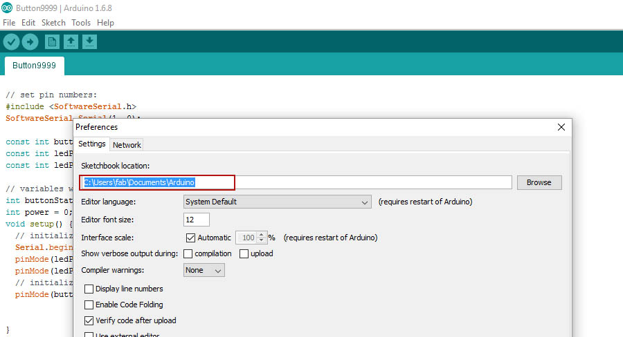This screenshot has width=623, height=337.
Task: Click the 'Sketchbook location:' label
Action: (x=115, y=166)
